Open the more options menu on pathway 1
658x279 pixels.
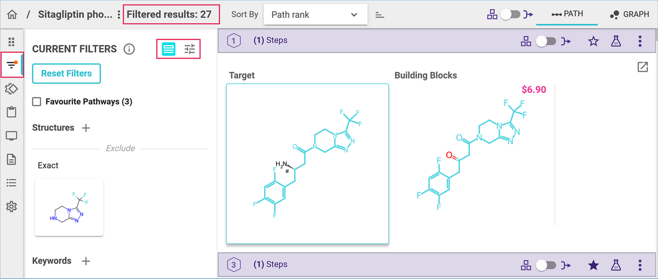[640, 41]
